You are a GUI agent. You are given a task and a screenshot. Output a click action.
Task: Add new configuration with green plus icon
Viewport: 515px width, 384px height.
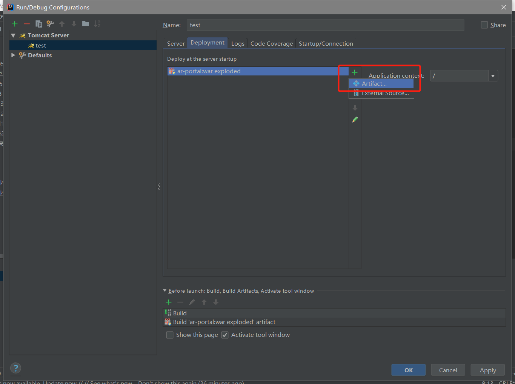[15, 24]
